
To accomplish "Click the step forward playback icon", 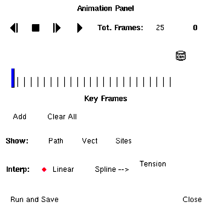I will (x=57, y=28).
